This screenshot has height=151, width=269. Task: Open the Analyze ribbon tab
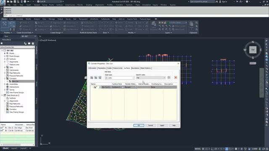pyautogui.click(x=37, y=19)
